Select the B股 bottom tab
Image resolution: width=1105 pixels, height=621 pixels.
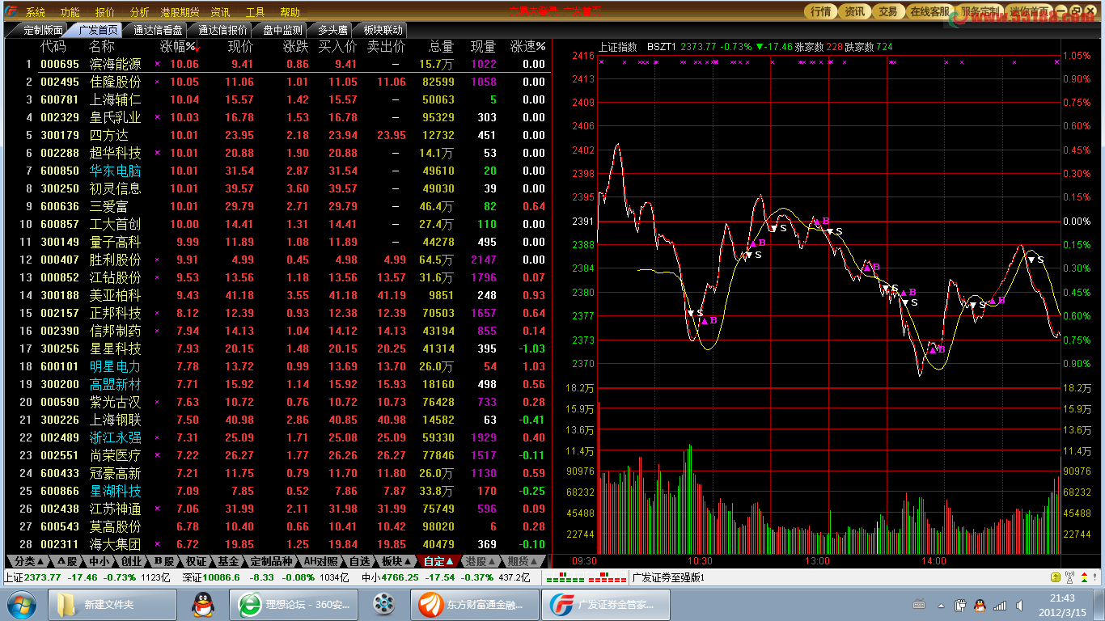[x=166, y=561]
